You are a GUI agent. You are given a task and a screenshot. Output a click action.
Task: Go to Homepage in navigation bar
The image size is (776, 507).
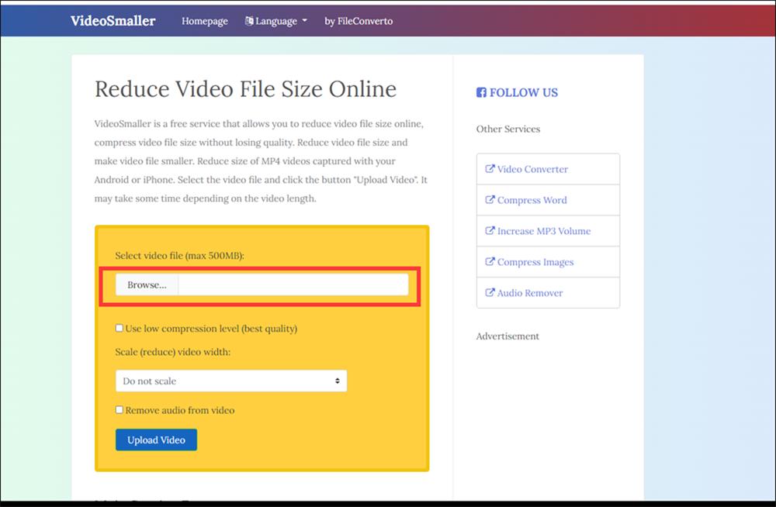click(x=205, y=21)
